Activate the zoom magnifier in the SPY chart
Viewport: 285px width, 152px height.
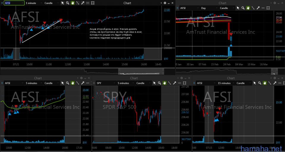(x=159, y=83)
